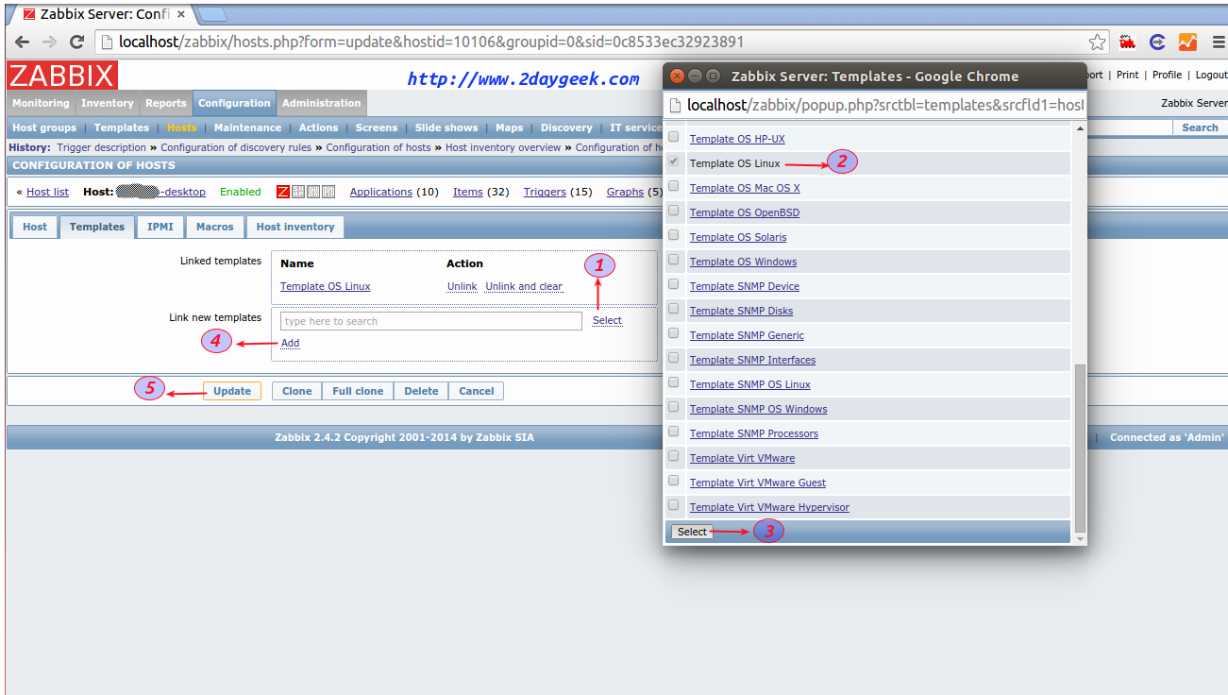Bookmark this page with the star icon
Viewport: 1228px width, 695px height.
(x=1097, y=42)
